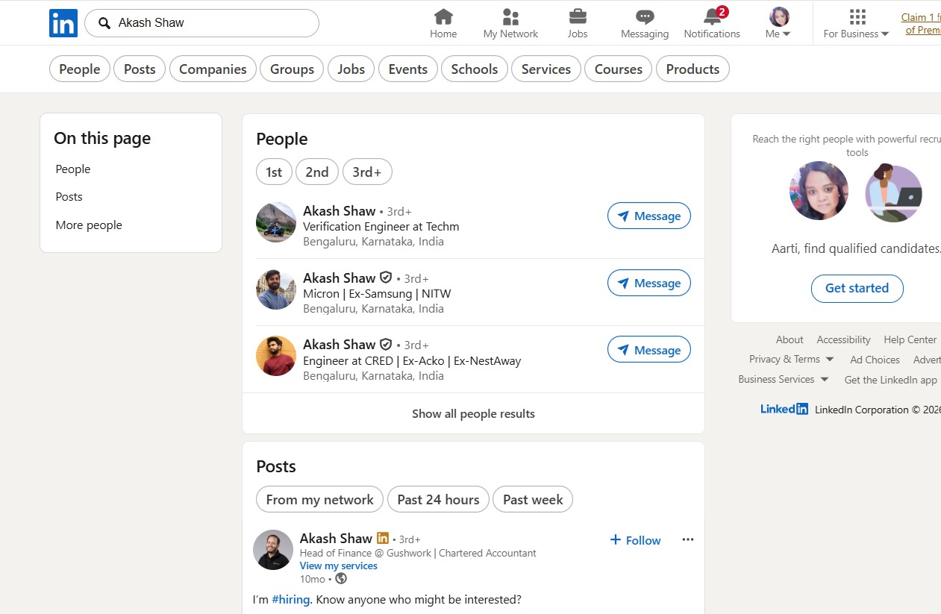Toggle the 1st connections filter

(274, 172)
